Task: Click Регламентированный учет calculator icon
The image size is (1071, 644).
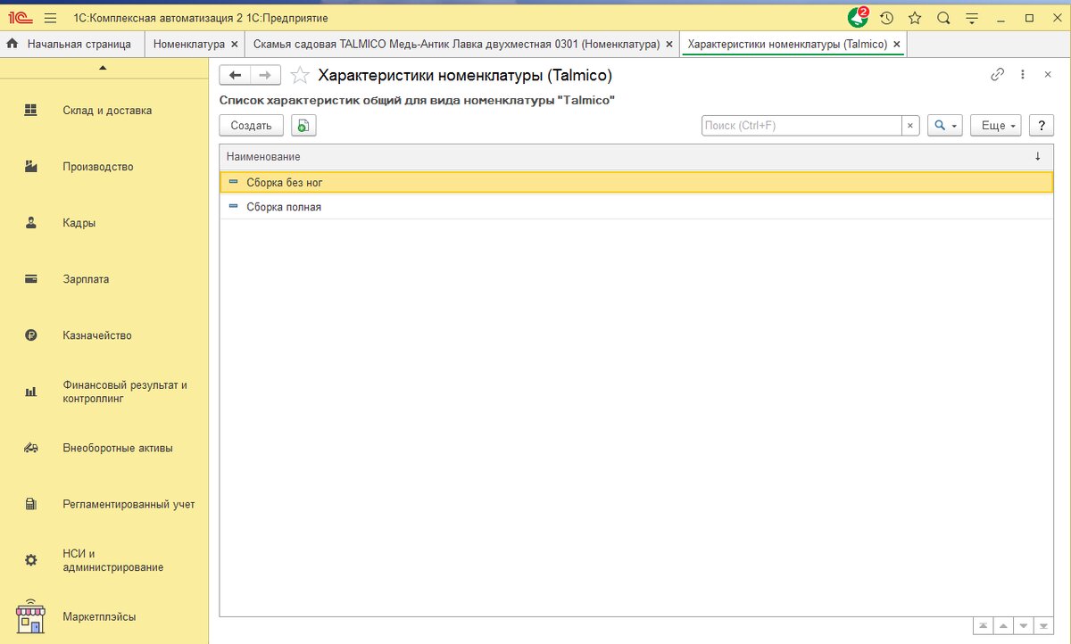Action: tap(31, 504)
